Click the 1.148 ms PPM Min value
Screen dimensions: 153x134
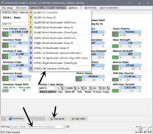(130, 76)
